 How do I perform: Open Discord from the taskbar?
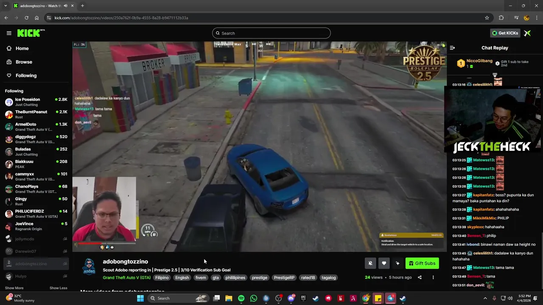[x=291, y=298]
